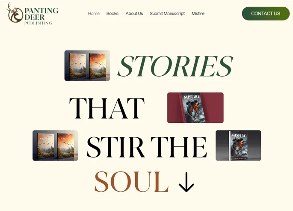
Task: Click the Panting Deer Publishing logo
Action: pos(32,14)
